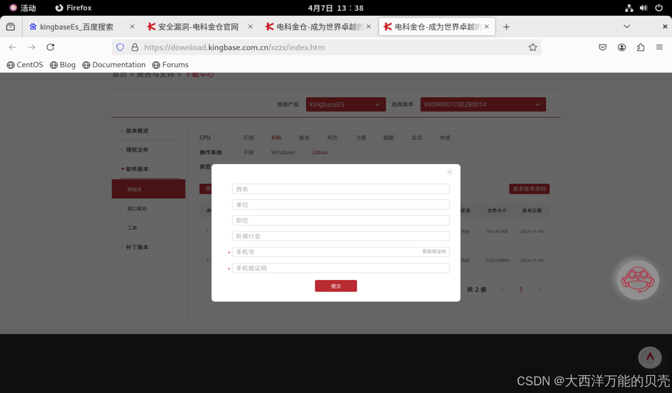Close the kingbaseEs 百度搜索 tab
This screenshot has height=393, width=672.
pyautogui.click(x=132, y=26)
